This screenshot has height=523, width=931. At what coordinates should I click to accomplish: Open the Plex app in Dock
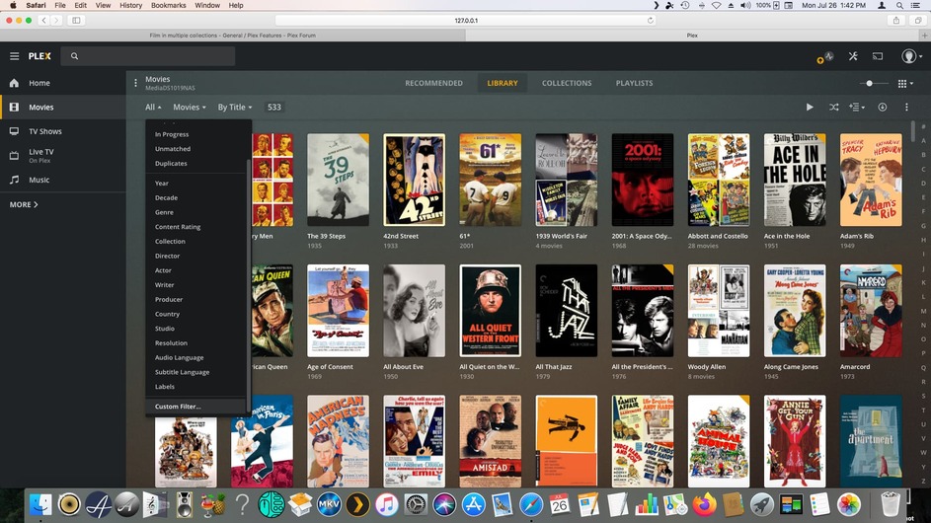click(357, 505)
